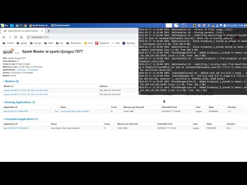Open Java Spark SQL basic example link

(74, 111)
